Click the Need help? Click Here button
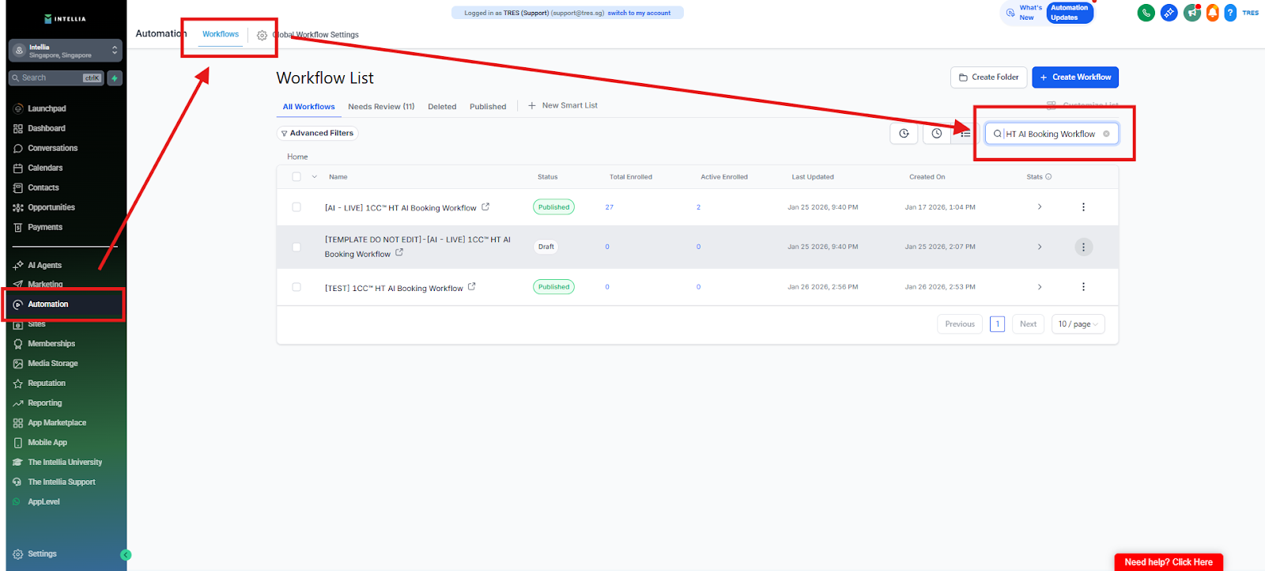Image resolution: width=1265 pixels, height=571 pixels. click(x=1169, y=562)
